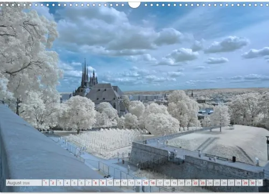Choose day 8 marked in red
The image size is (269, 194).
96,183
